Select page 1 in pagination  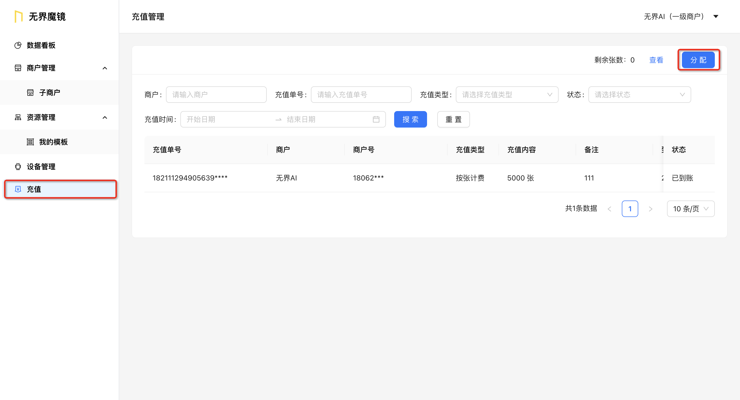[x=630, y=209]
